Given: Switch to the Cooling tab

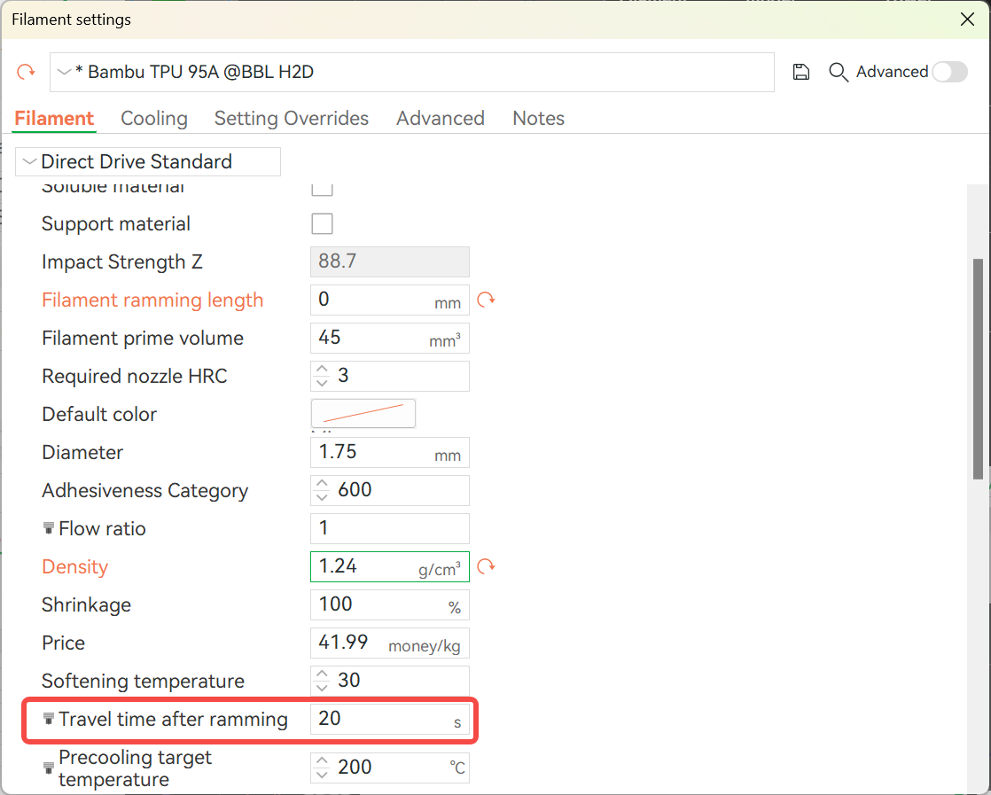Looking at the screenshot, I should [154, 118].
